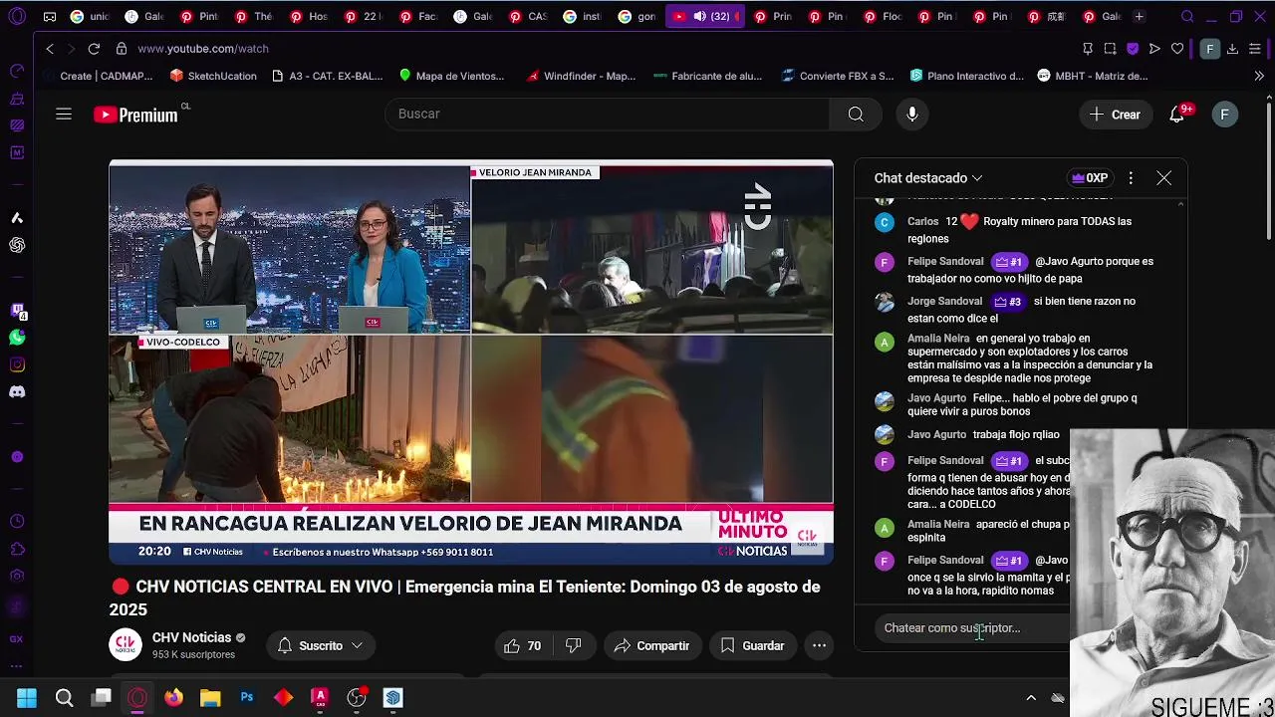The width and height of the screenshot is (1275, 717).
Task: Open Discord in the Opera sidebar
Action: click(x=17, y=391)
